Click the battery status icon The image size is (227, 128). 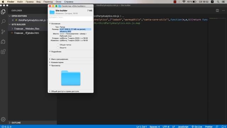pos(194,2)
